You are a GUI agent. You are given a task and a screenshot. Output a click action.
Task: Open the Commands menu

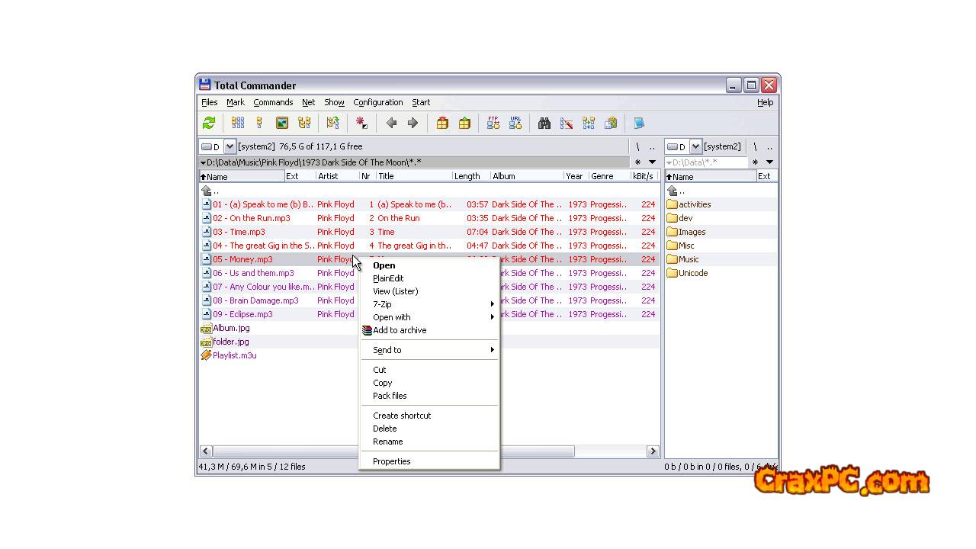click(273, 102)
